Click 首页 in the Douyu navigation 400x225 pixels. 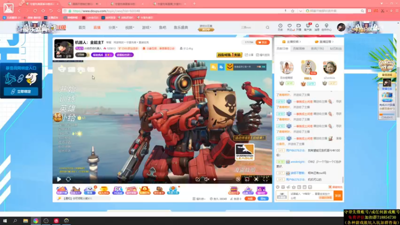click(82, 27)
